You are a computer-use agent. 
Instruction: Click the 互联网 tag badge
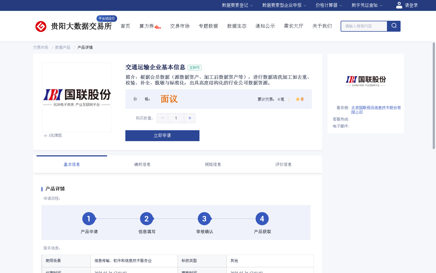pos(195,68)
